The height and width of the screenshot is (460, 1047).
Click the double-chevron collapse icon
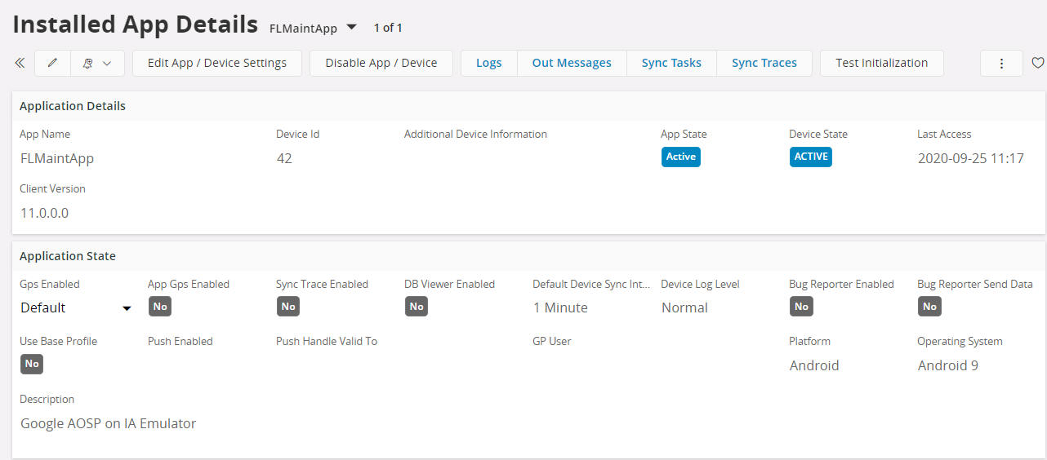20,63
